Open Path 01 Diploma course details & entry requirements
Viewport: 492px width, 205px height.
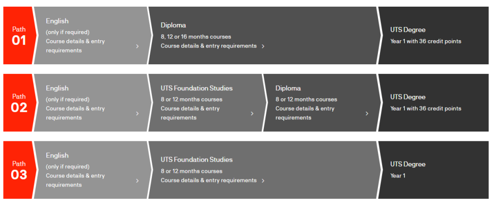coord(209,46)
